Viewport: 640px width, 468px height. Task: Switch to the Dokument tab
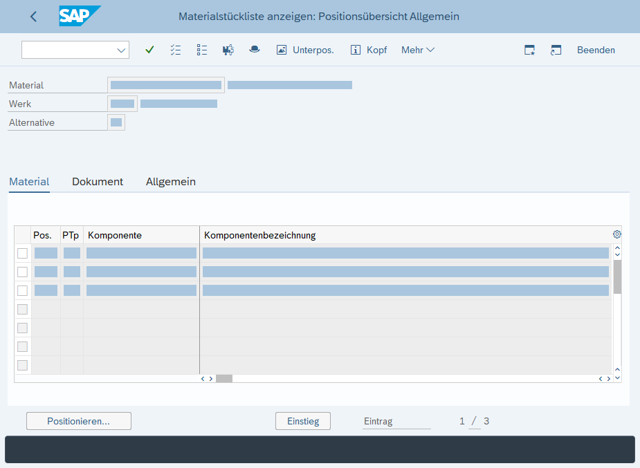point(98,182)
